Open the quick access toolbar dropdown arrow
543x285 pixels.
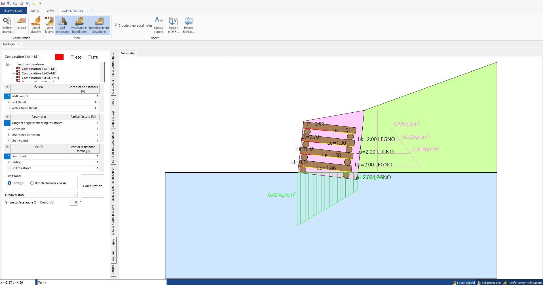[40, 3]
